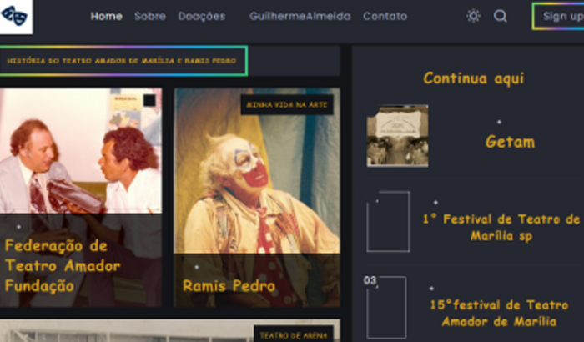Open the 15° festival de Teatro Amador link
The width and height of the screenshot is (584, 342).
coord(499,314)
